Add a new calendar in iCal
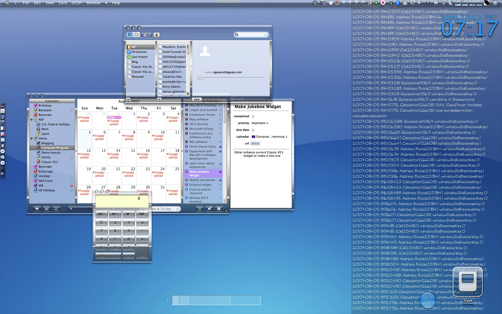Screen dimensions: 502x314 click(x=37, y=209)
